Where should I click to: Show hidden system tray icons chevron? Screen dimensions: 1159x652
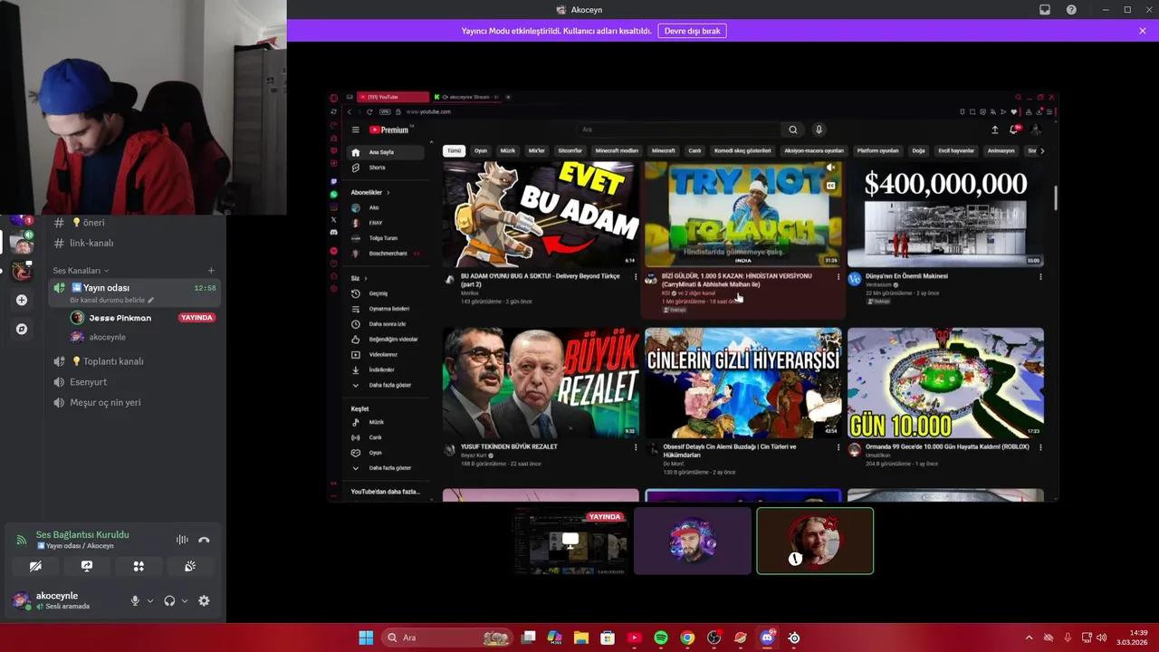pos(1029,638)
